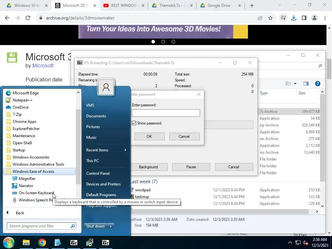Open Chrome downloads icon
The width and height of the screenshot is (332, 249).
click(294, 18)
